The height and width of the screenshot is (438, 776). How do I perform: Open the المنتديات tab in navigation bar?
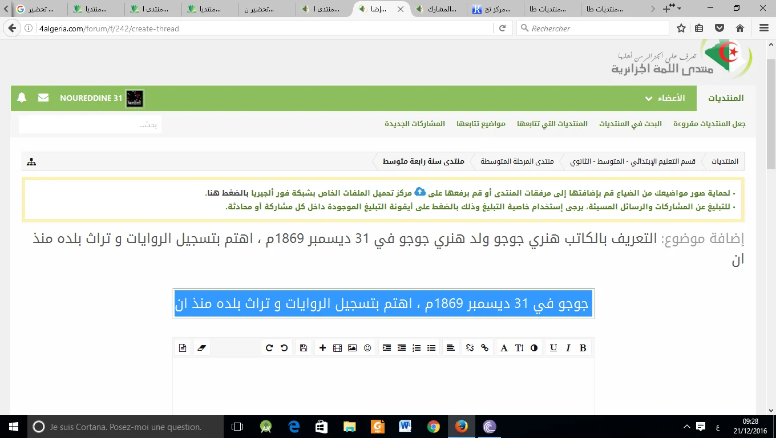(x=726, y=98)
